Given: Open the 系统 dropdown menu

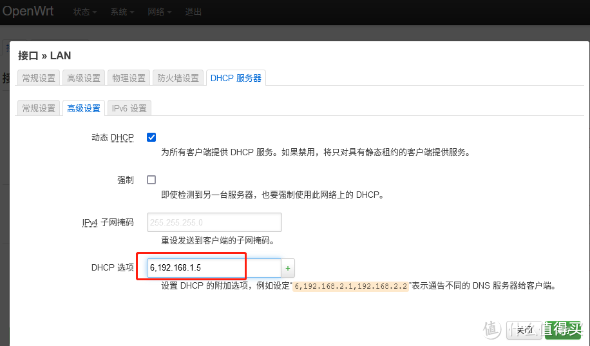Looking at the screenshot, I should click(x=122, y=12).
